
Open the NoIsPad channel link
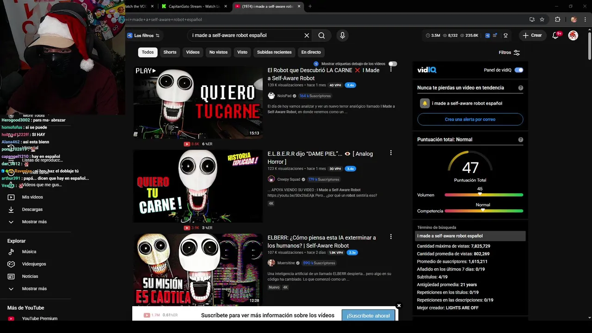[284, 96]
